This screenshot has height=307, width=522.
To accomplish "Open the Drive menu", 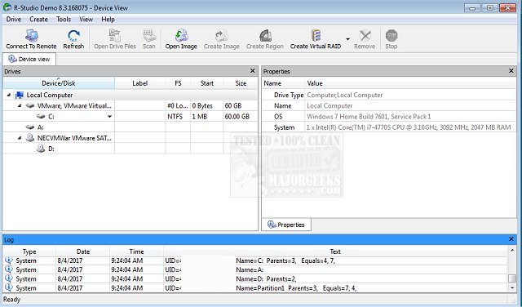I will 14,20.
